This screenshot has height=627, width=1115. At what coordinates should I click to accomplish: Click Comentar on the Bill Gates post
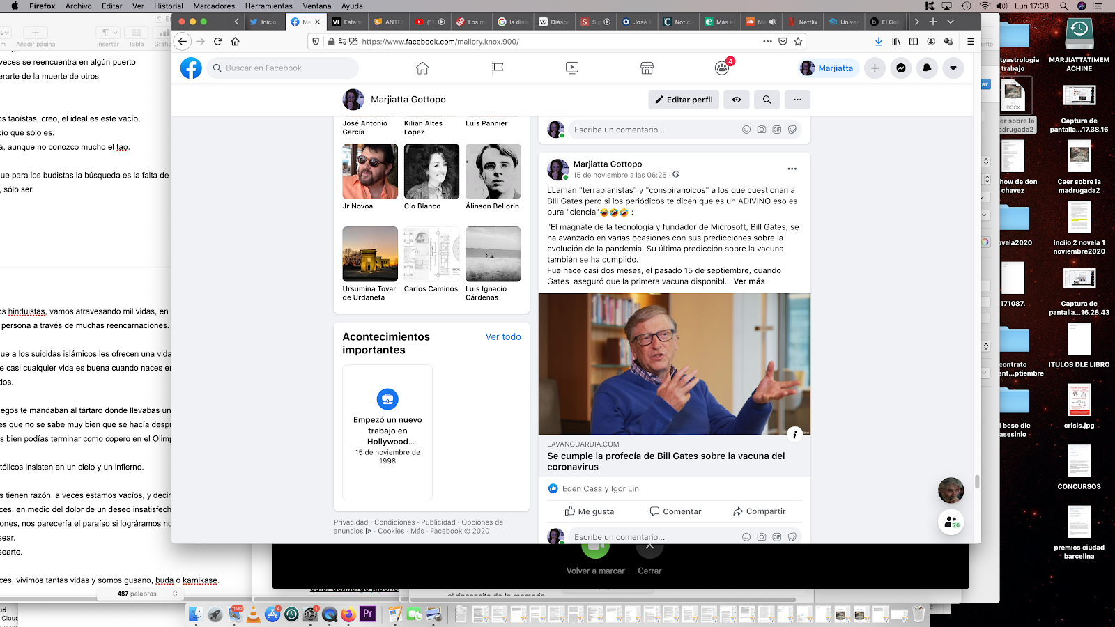click(675, 511)
